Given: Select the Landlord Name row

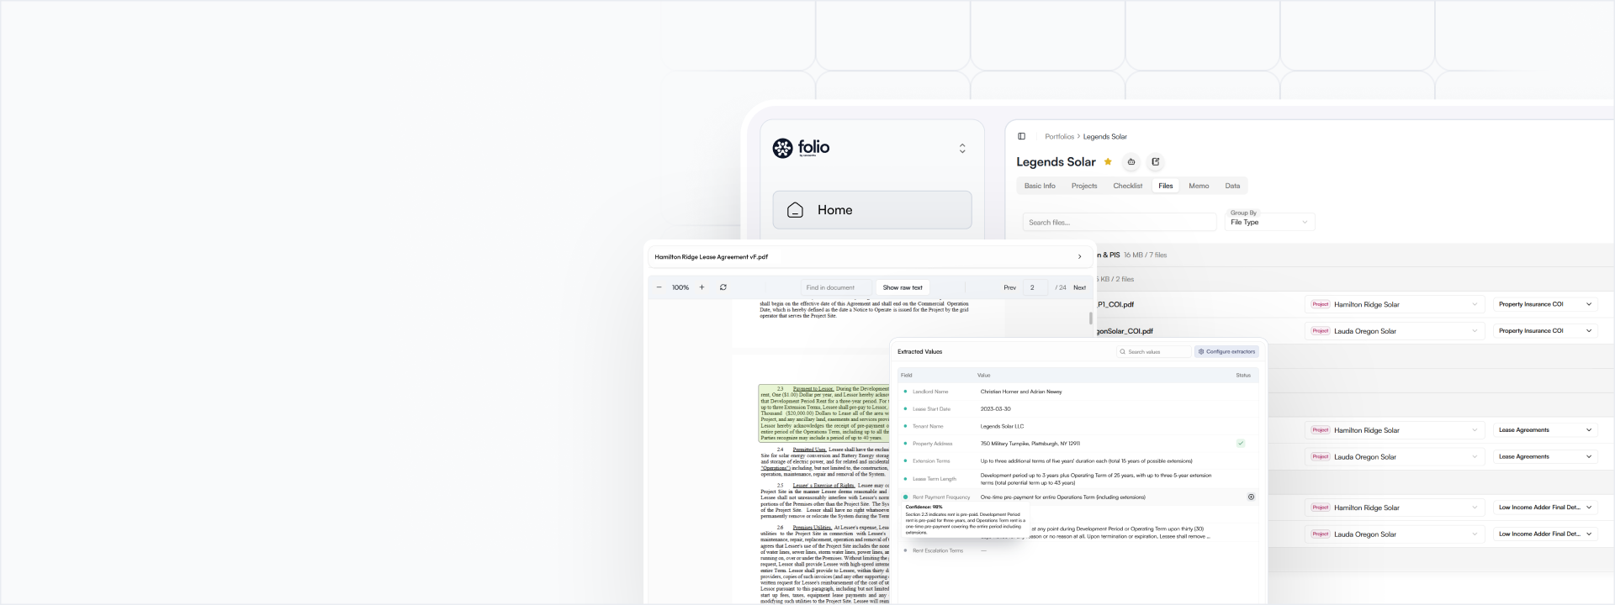Looking at the screenshot, I should [x=1078, y=392].
